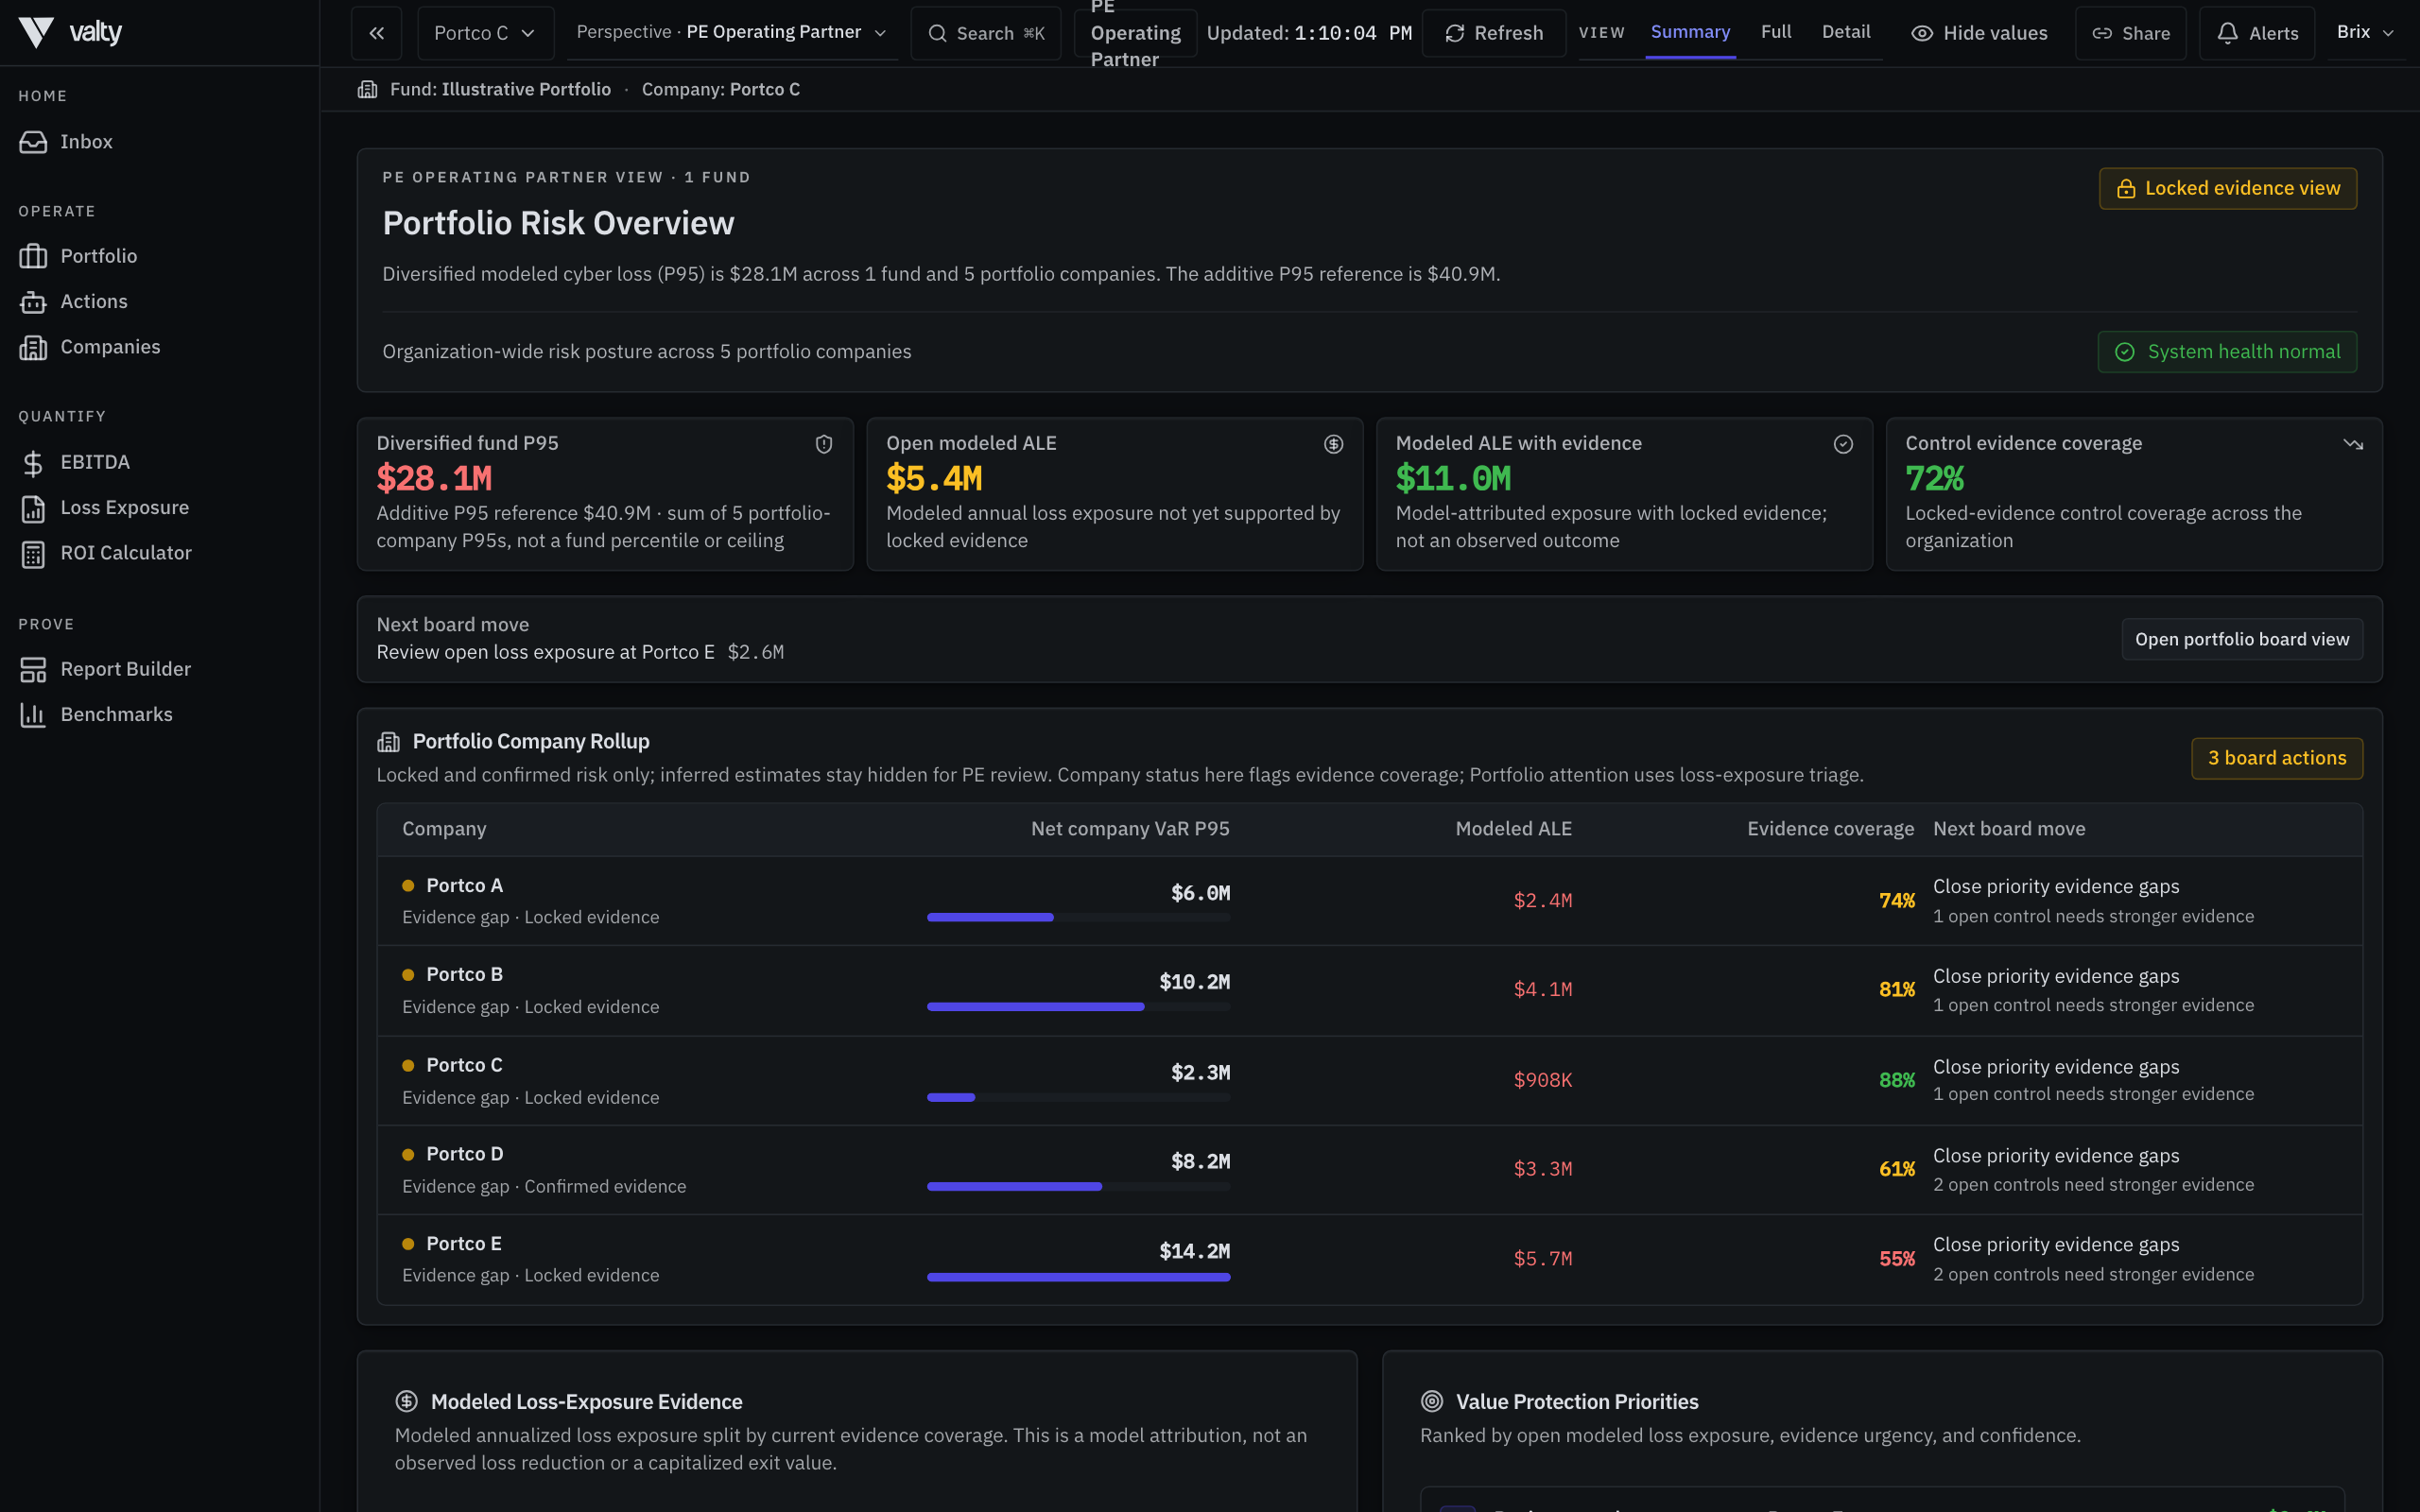The width and height of the screenshot is (2420, 1512).
Task: Click trend icon on Control evidence coverage card
Action: pyautogui.click(x=2353, y=444)
